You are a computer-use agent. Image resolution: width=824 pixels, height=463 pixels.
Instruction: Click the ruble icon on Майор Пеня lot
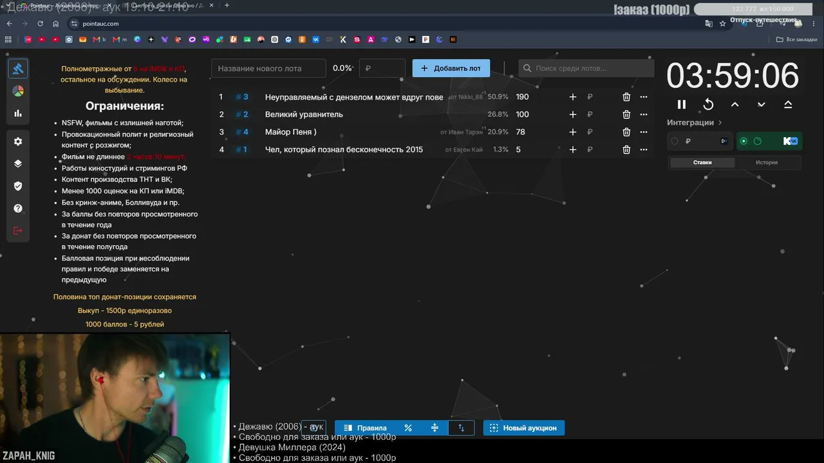pyautogui.click(x=590, y=132)
